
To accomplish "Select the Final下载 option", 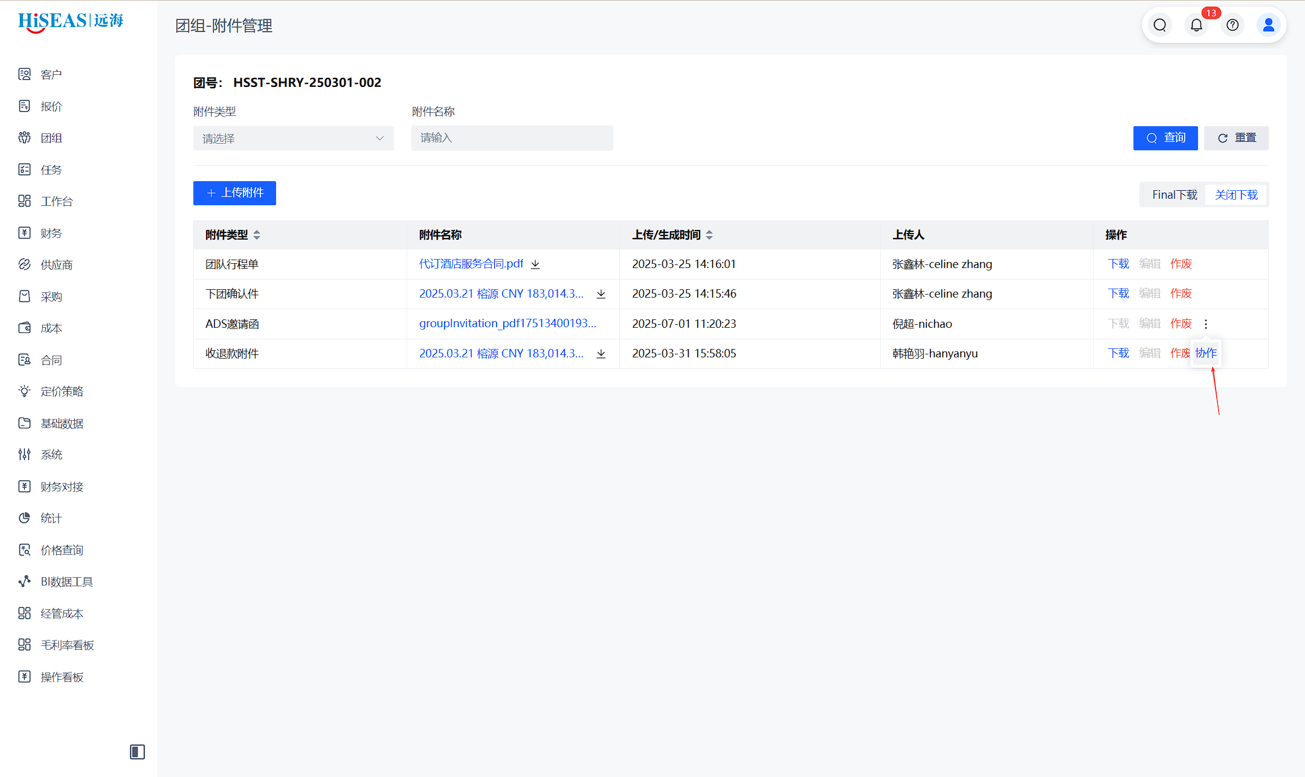I will click(1174, 194).
